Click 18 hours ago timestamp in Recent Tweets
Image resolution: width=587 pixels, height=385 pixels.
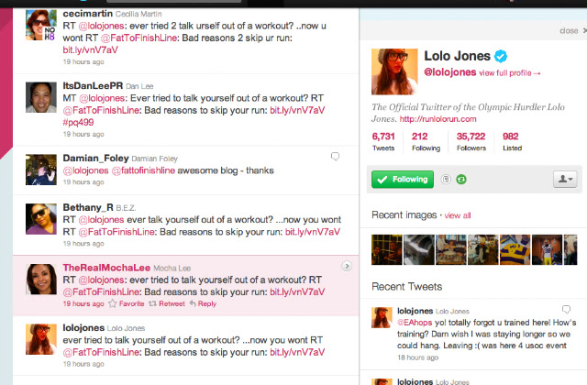coord(418,357)
